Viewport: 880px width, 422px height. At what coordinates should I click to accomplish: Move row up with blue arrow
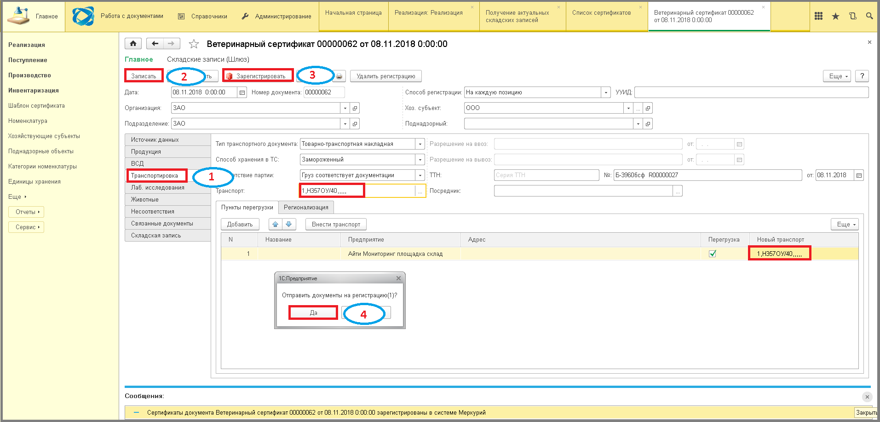[x=276, y=224]
